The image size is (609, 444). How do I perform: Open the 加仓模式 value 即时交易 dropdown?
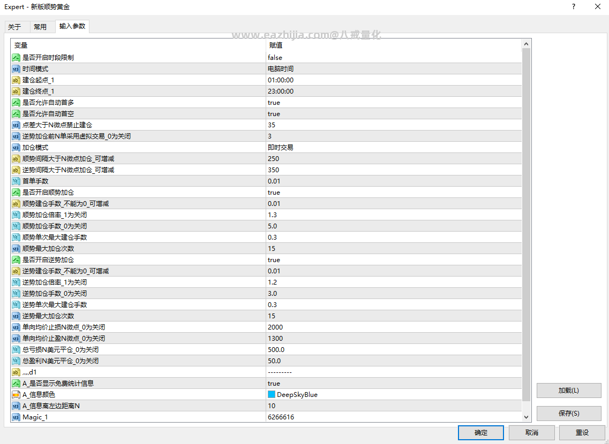(394, 148)
